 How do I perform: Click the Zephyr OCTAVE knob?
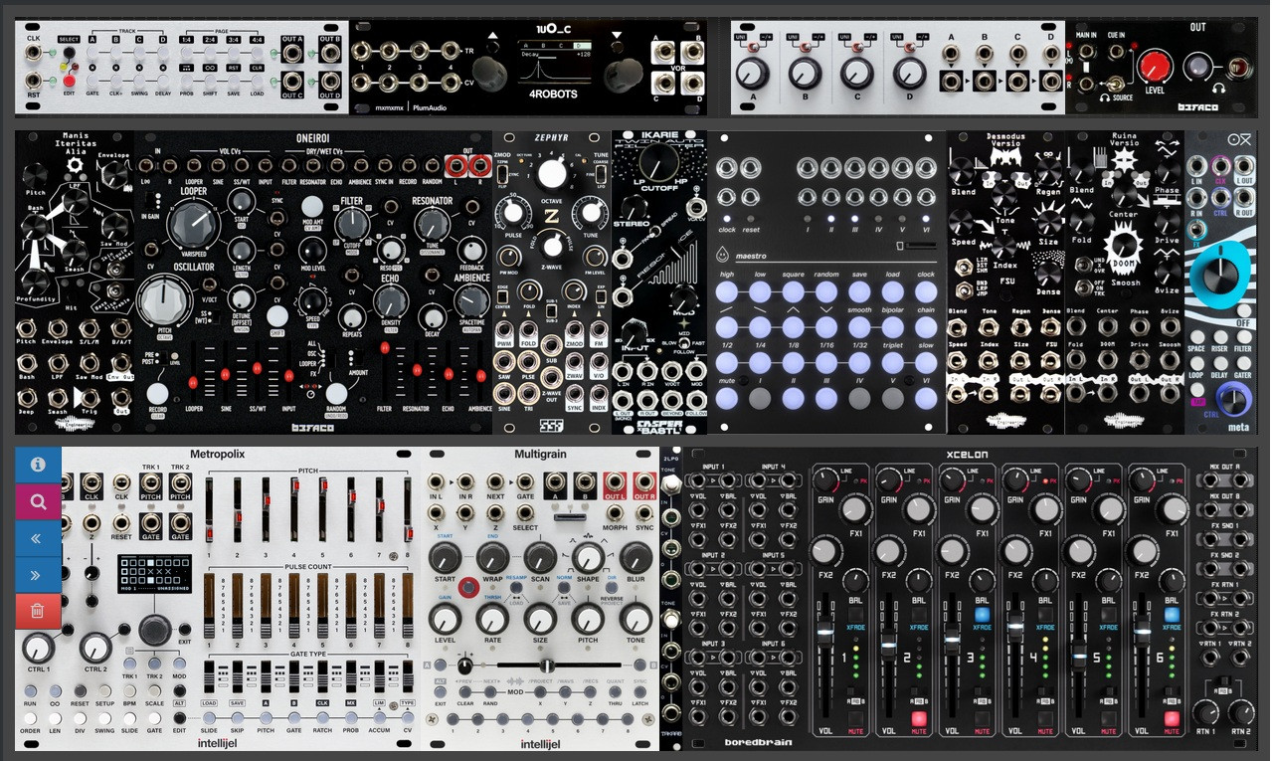(x=550, y=175)
